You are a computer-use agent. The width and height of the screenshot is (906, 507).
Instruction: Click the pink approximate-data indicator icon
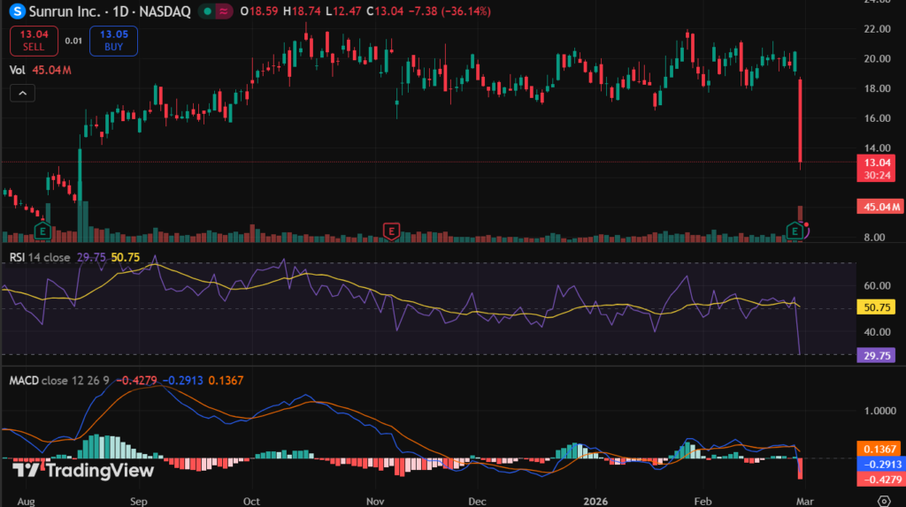click(x=226, y=12)
